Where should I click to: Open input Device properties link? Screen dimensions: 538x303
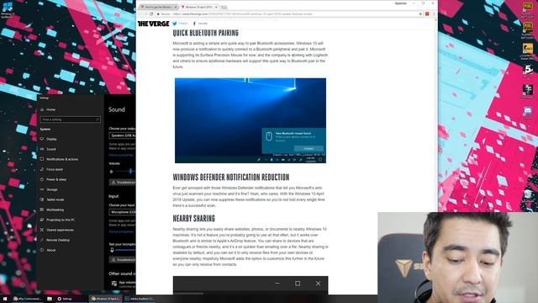point(121,232)
